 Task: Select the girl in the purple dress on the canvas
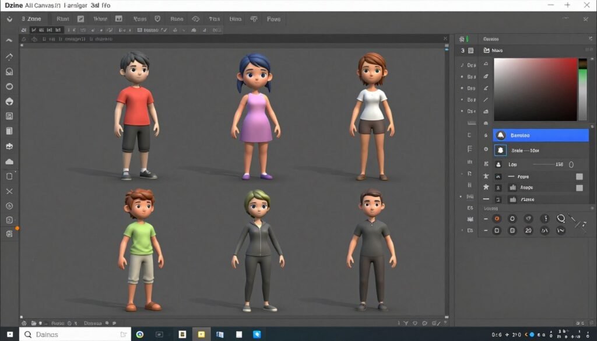255,116
